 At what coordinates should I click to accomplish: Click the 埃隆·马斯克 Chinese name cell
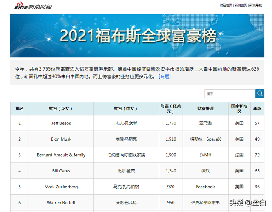(x=126, y=139)
